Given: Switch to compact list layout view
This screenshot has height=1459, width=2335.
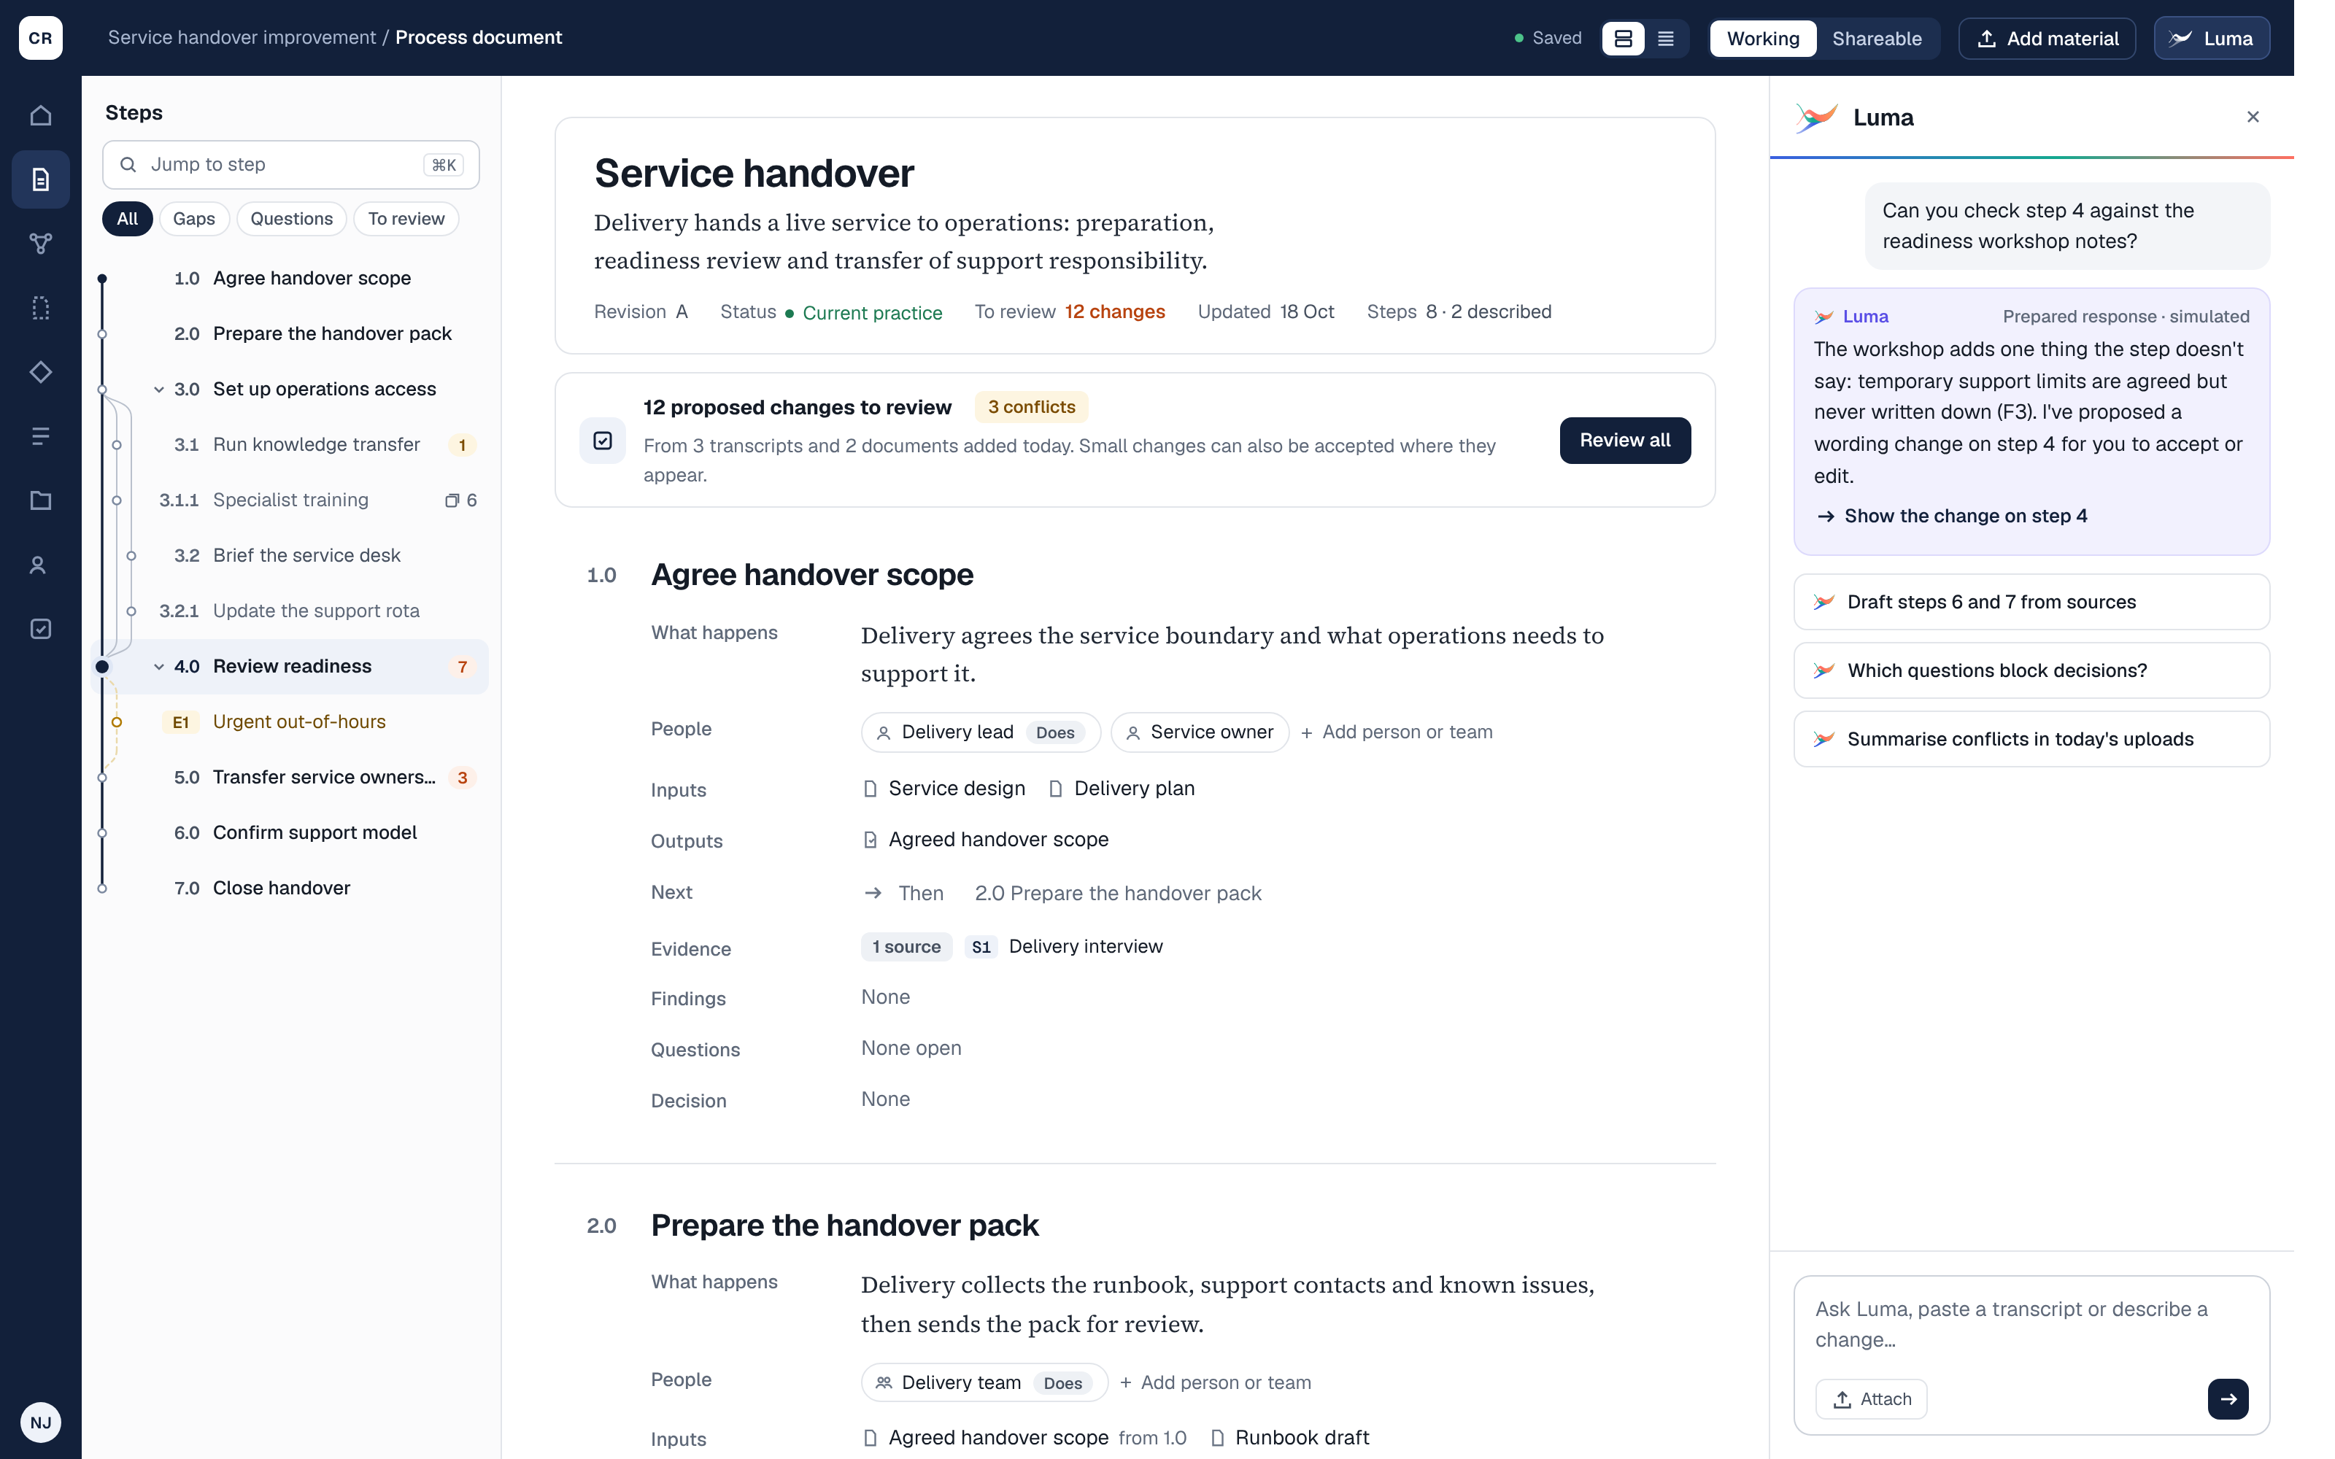Looking at the screenshot, I should (x=1665, y=39).
